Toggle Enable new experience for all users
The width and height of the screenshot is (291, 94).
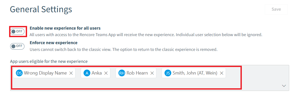17,32
